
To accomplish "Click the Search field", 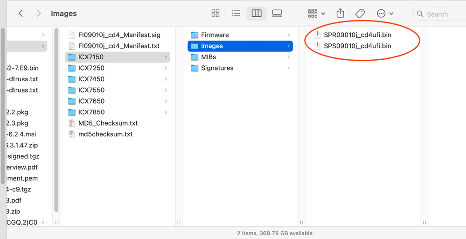I will coord(441,14).
